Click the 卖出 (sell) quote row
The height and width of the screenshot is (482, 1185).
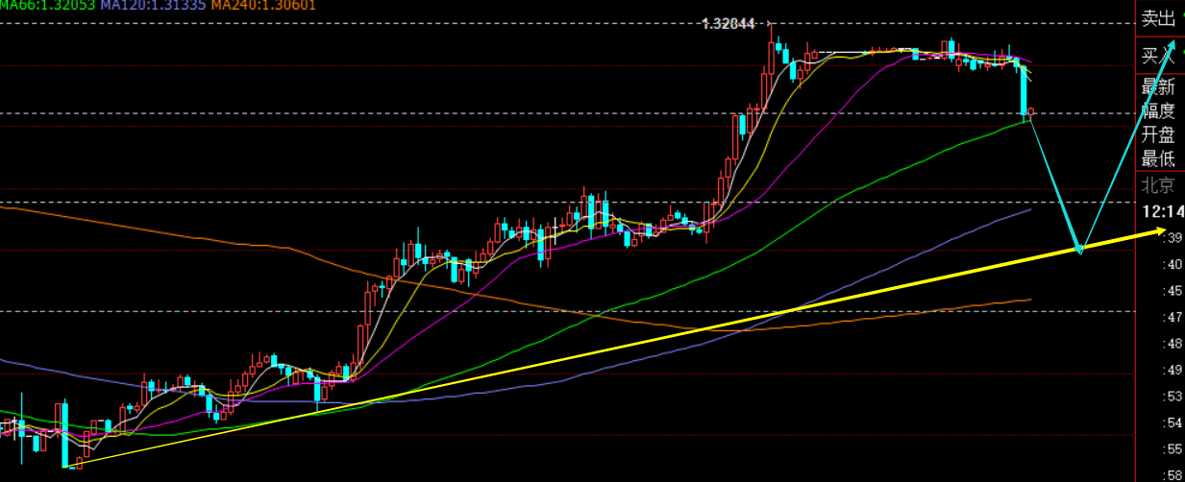click(1160, 19)
